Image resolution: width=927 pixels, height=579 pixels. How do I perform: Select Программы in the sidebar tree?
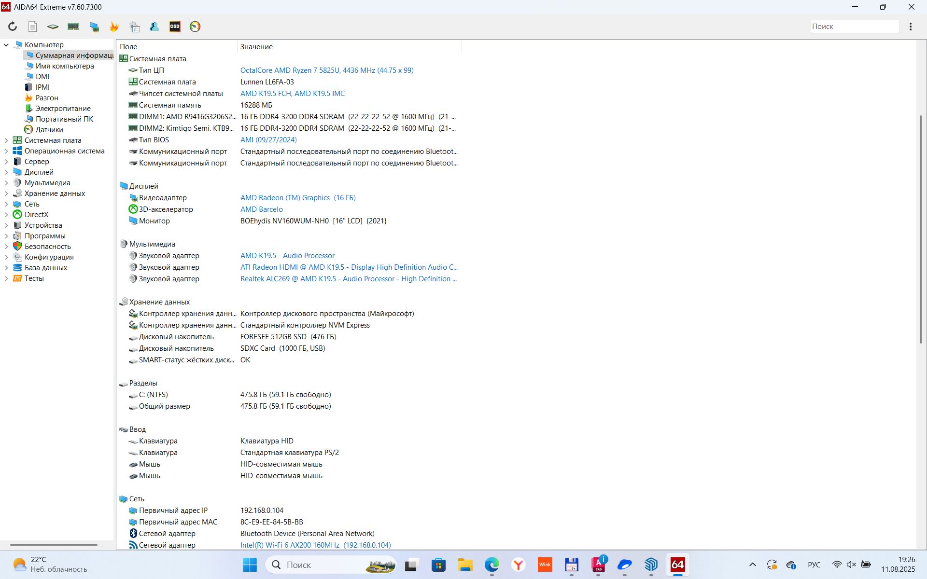click(45, 236)
